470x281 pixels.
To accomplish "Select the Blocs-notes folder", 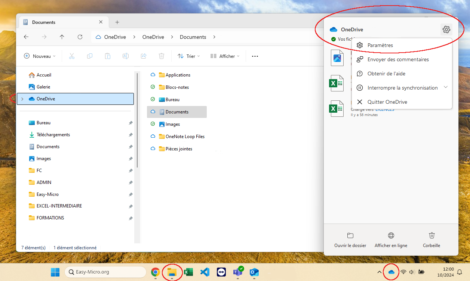I will click(173, 87).
